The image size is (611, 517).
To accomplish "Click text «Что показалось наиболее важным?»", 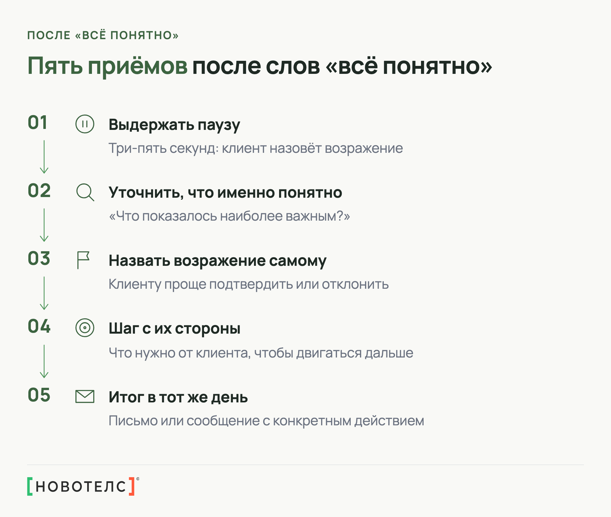I will tap(229, 216).
